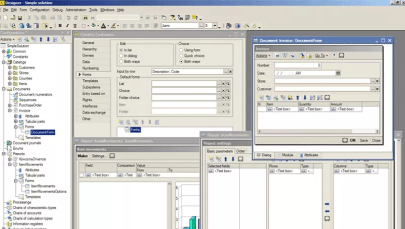The width and height of the screenshot is (405, 229).
Task: Click the Customer input field
Action: 322,89
